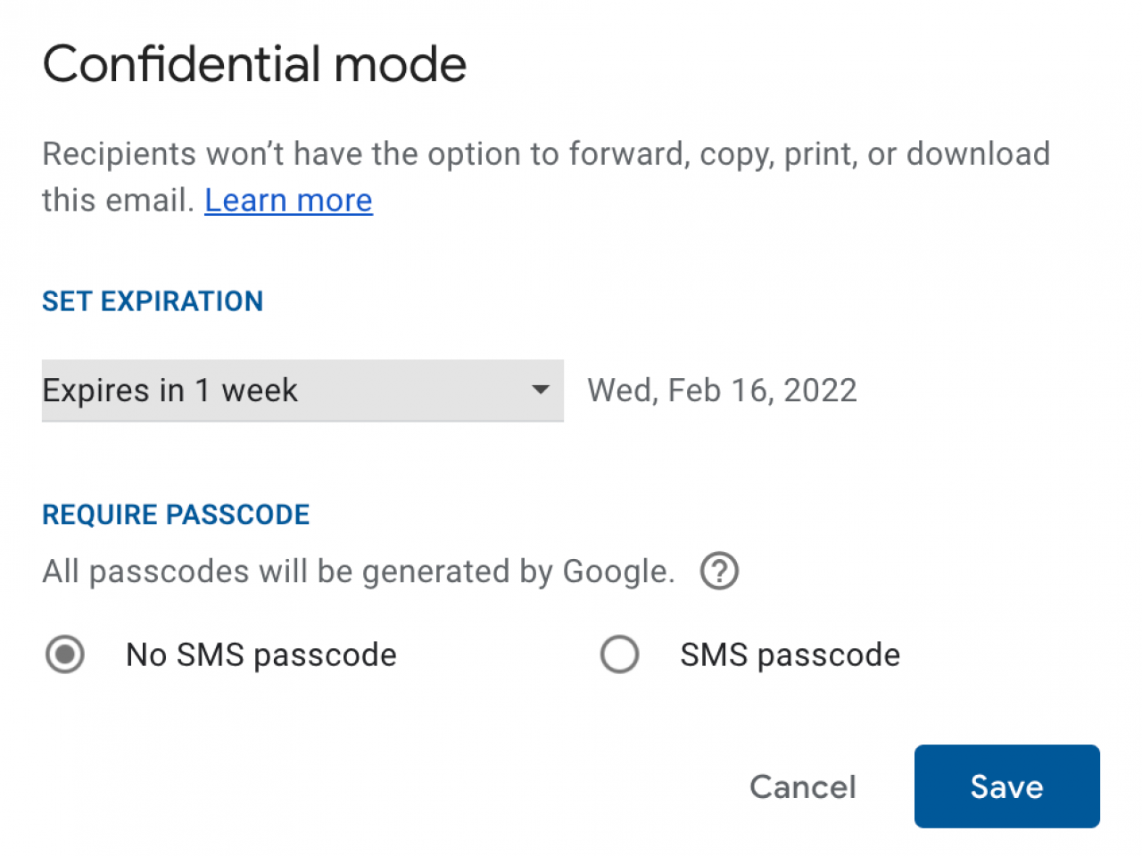Cancel the confidential mode settings
Screen dimensions: 1142x856
(802, 786)
